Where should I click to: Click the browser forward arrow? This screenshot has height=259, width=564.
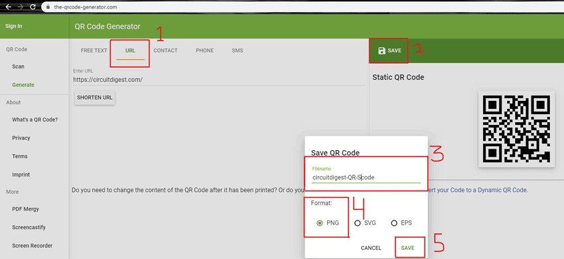click(x=21, y=7)
